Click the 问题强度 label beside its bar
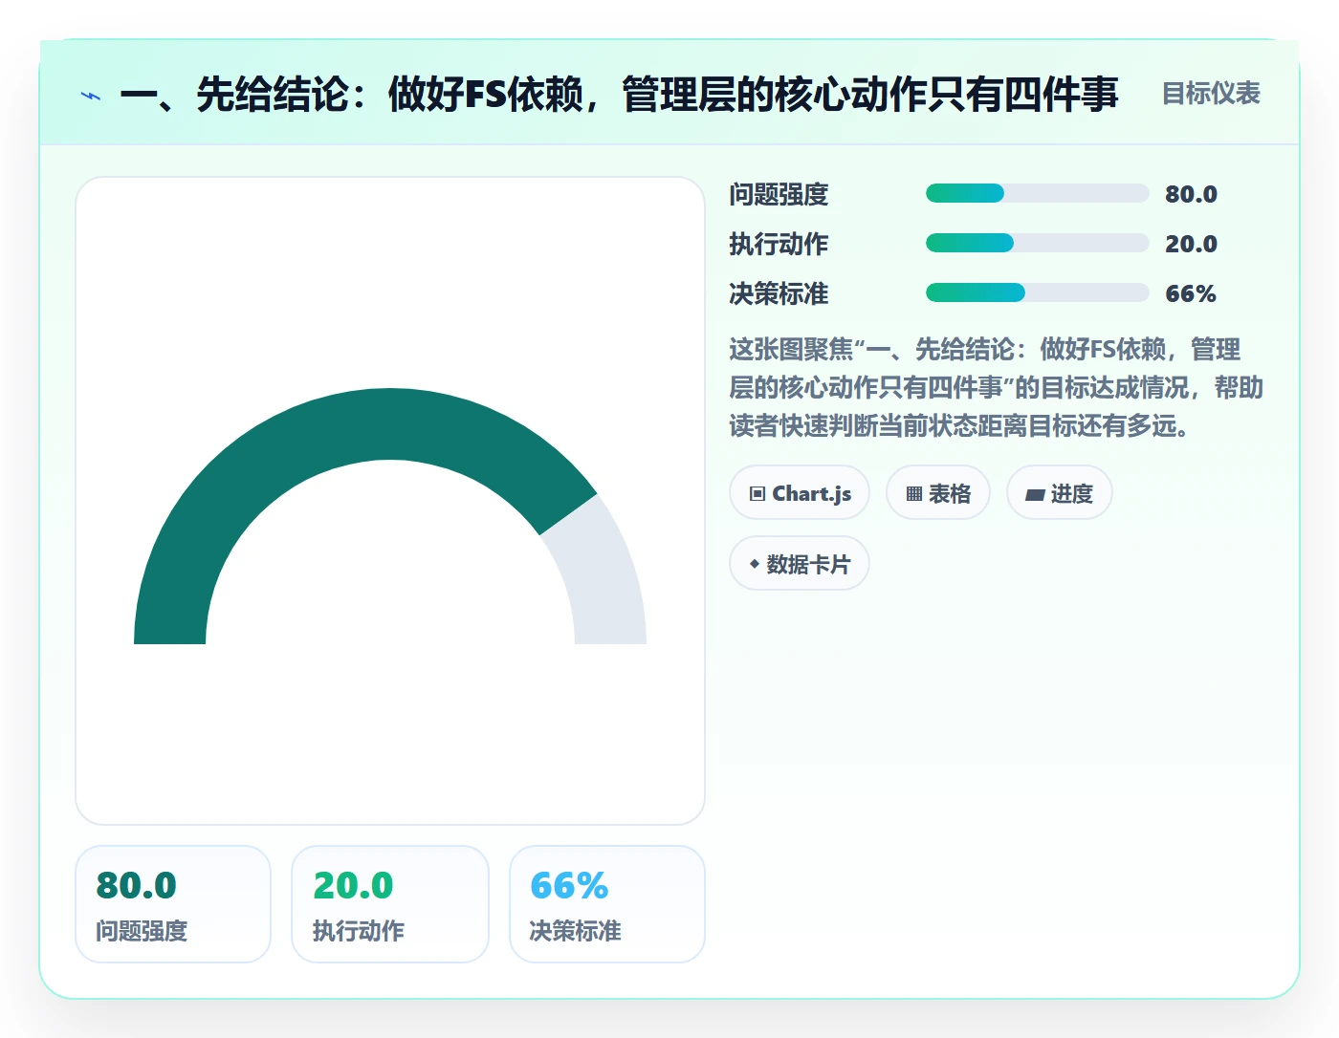 [x=779, y=194]
